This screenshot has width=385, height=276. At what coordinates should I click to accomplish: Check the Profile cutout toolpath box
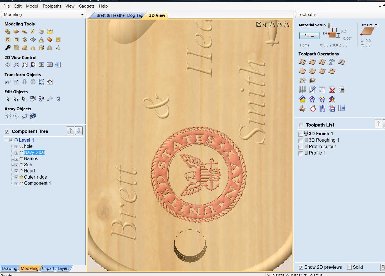(301, 147)
